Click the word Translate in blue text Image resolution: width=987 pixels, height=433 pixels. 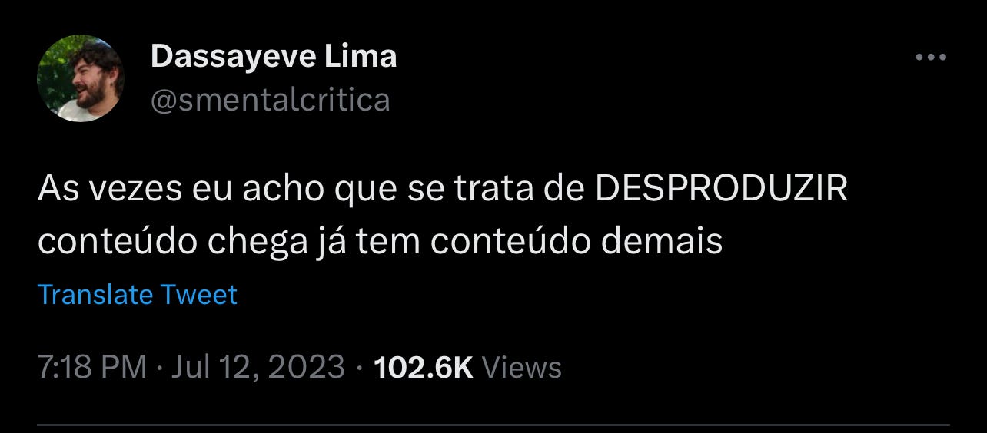95,295
